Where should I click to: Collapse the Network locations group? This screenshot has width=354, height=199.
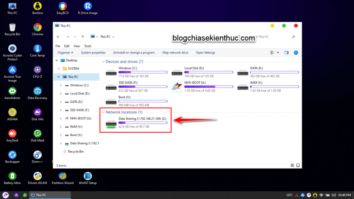pyautogui.click(x=103, y=112)
